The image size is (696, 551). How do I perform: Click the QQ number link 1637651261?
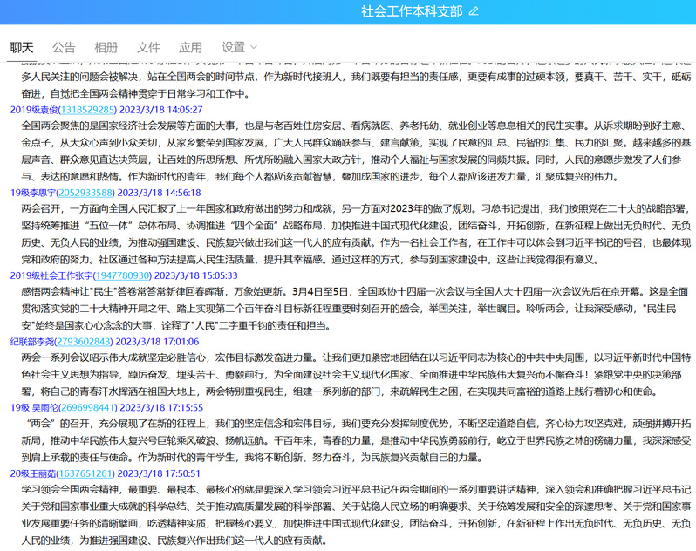[84, 473]
